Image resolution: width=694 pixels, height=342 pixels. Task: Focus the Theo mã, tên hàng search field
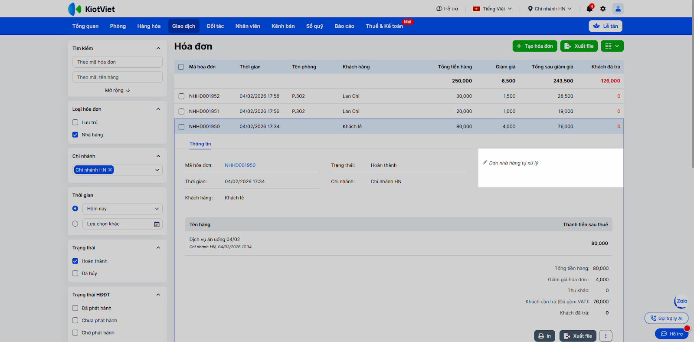click(118, 77)
